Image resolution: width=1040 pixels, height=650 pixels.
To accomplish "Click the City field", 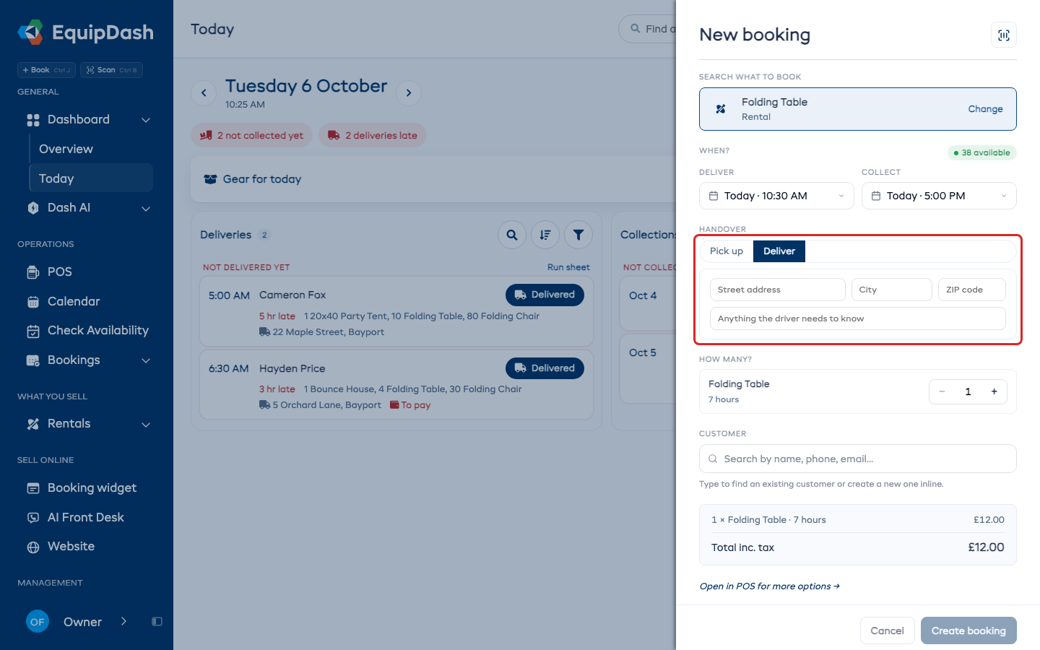I will (x=892, y=290).
